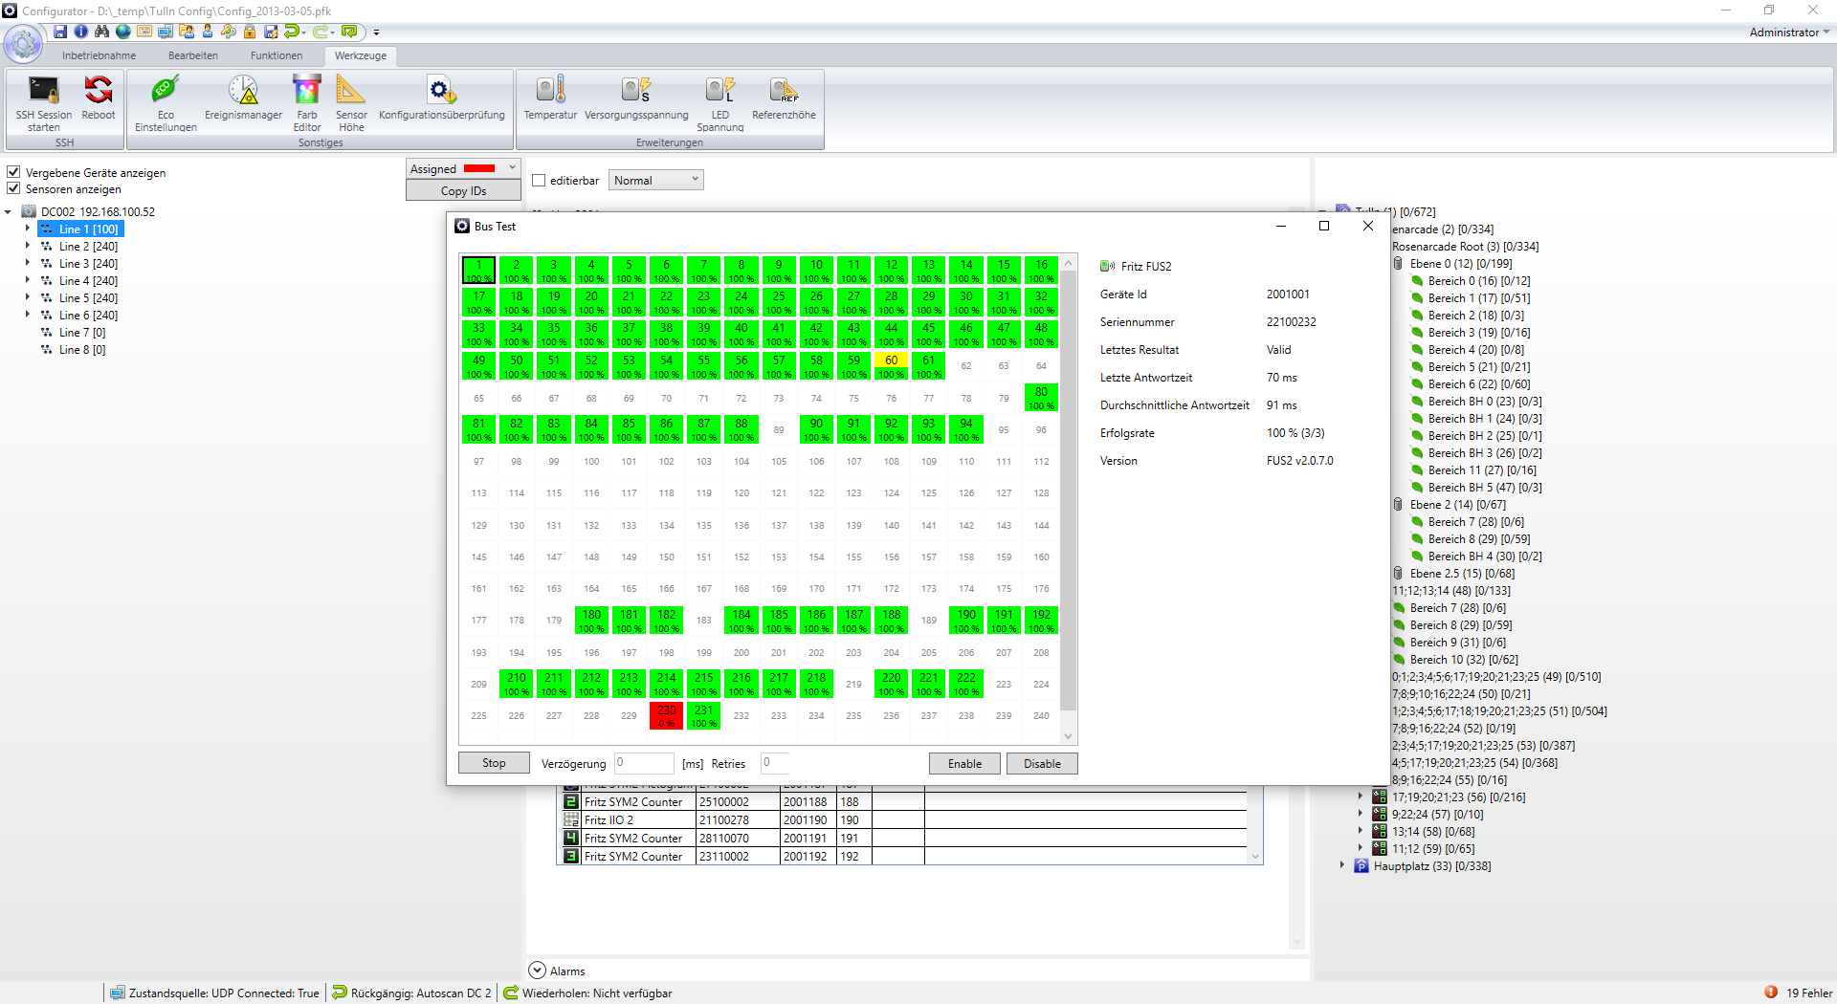The height and width of the screenshot is (1004, 1837).
Task: Click the padlock icon in quick access toolbar
Action: [x=249, y=32]
